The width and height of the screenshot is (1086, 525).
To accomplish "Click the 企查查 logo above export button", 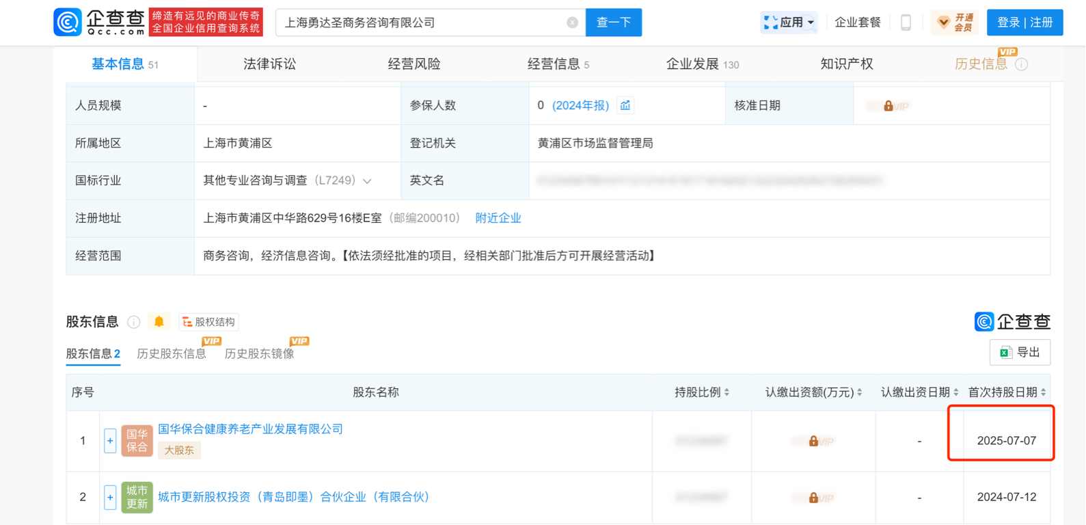I will pos(1012,321).
